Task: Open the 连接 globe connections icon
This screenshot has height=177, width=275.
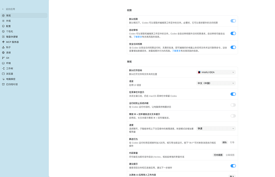Action: 3,53
